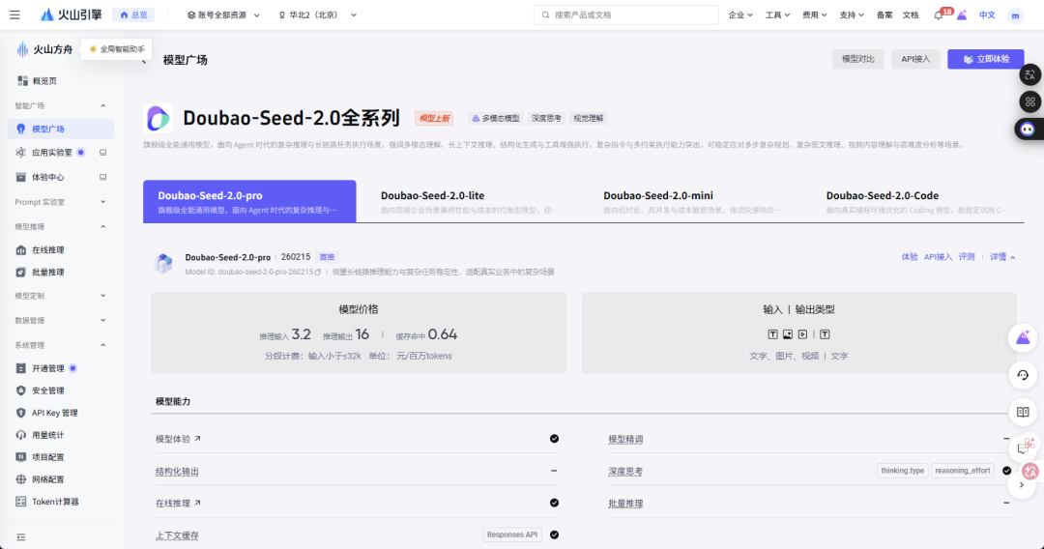The image size is (1044, 549).
Task: Open the 支持 menu
Action: coord(852,14)
